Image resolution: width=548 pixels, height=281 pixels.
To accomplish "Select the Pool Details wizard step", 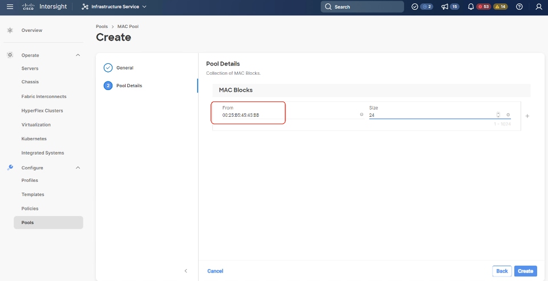I will (x=129, y=85).
